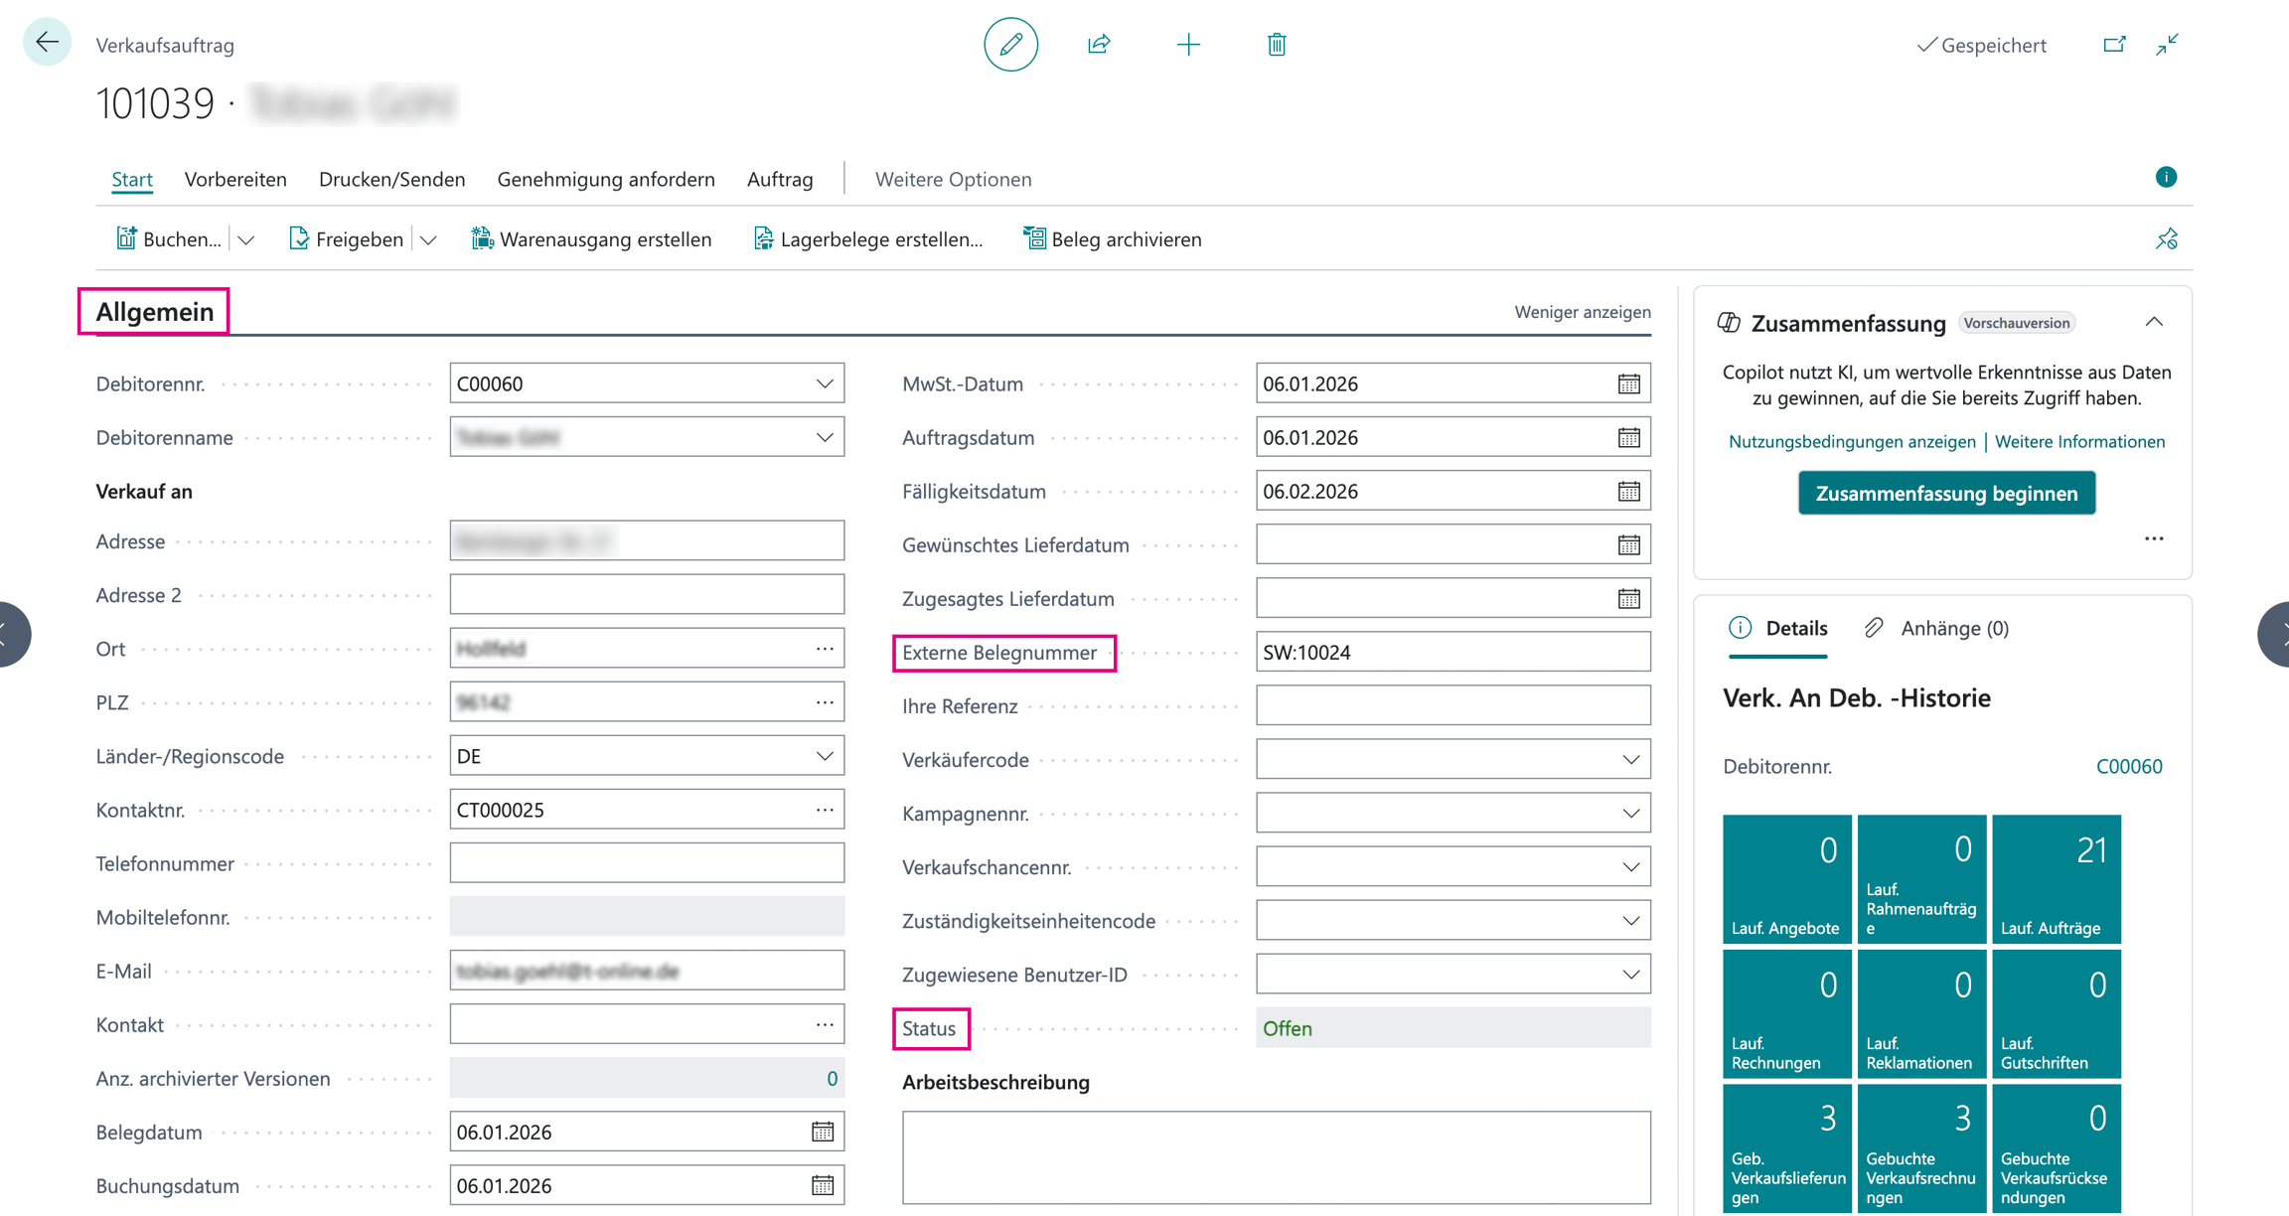Switch to Anhänge (0) tab
2289x1216 pixels.
(1937, 628)
